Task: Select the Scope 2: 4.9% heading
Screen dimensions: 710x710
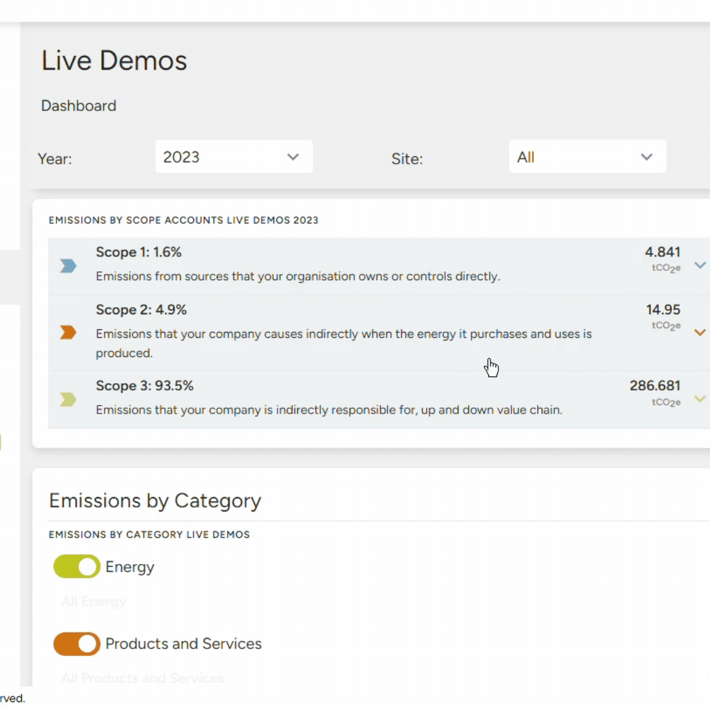Action: (141, 310)
